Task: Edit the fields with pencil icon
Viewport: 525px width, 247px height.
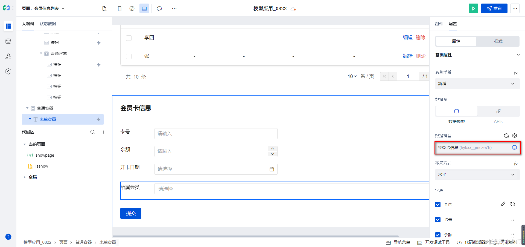Action: click(x=503, y=204)
